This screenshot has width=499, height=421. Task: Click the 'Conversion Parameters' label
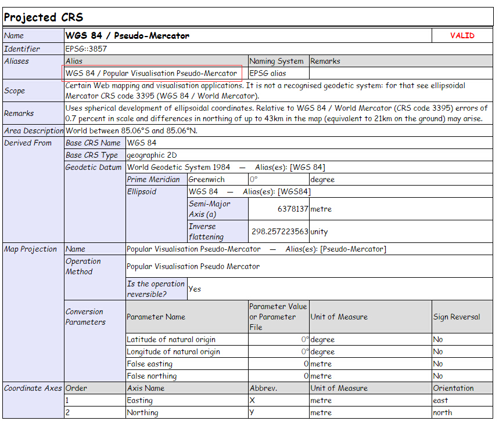[85, 317]
